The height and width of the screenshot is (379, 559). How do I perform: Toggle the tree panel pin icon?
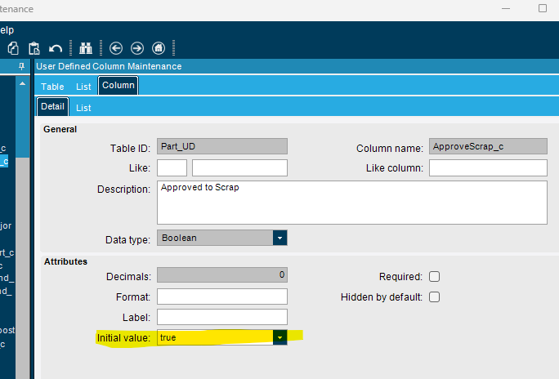pos(22,66)
